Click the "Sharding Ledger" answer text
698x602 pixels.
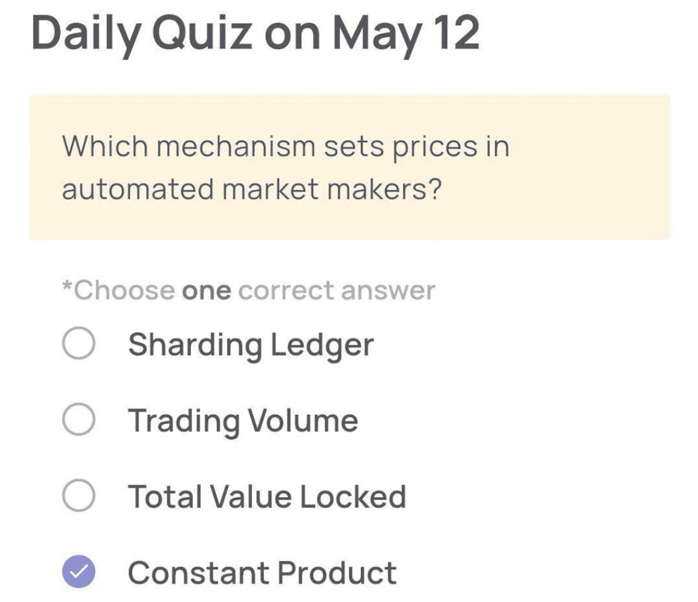tap(251, 345)
